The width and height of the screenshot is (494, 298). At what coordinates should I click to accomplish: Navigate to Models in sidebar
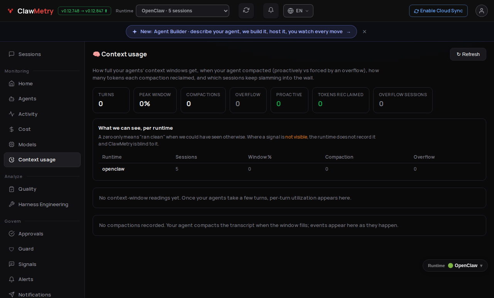pos(42,145)
